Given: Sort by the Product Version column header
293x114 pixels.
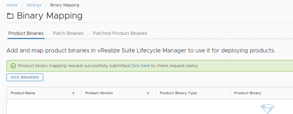Looking at the screenshot, I should coord(99,93).
